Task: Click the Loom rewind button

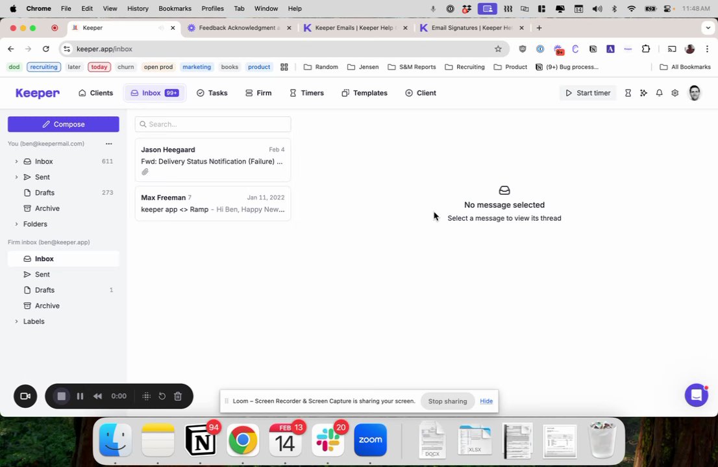Action: tap(97, 396)
